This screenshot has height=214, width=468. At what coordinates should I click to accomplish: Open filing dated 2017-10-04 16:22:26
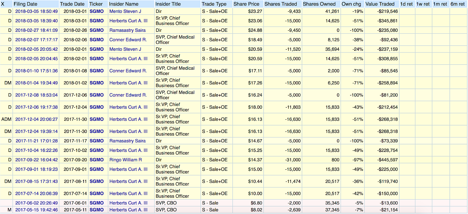coord(37,150)
